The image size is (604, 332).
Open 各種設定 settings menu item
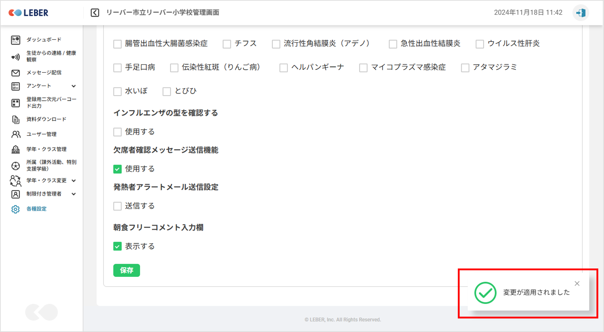pos(36,209)
